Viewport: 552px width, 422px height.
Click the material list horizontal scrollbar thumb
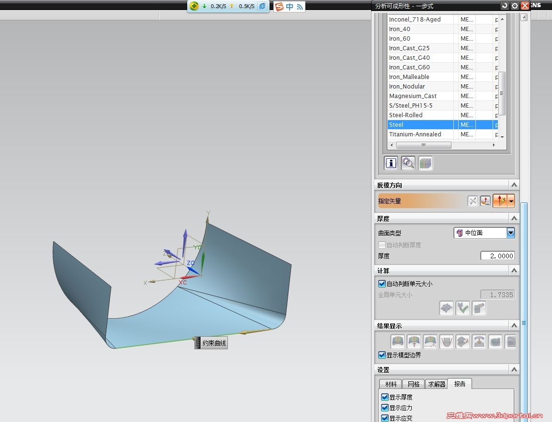tap(424, 145)
